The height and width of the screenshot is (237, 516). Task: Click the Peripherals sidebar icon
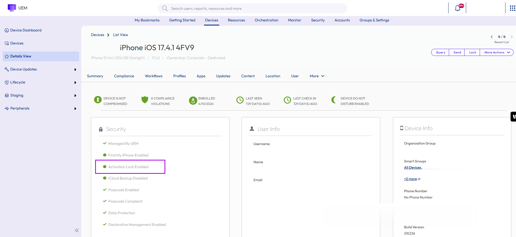[7, 108]
